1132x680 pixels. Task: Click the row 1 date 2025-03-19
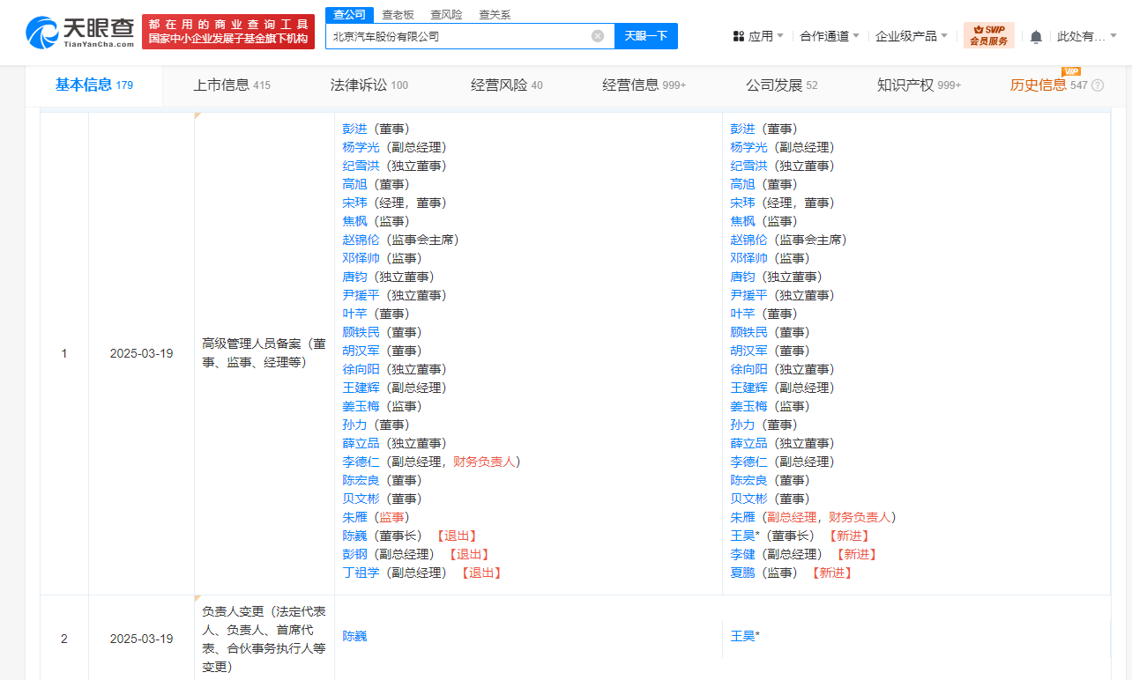point(141,353)
